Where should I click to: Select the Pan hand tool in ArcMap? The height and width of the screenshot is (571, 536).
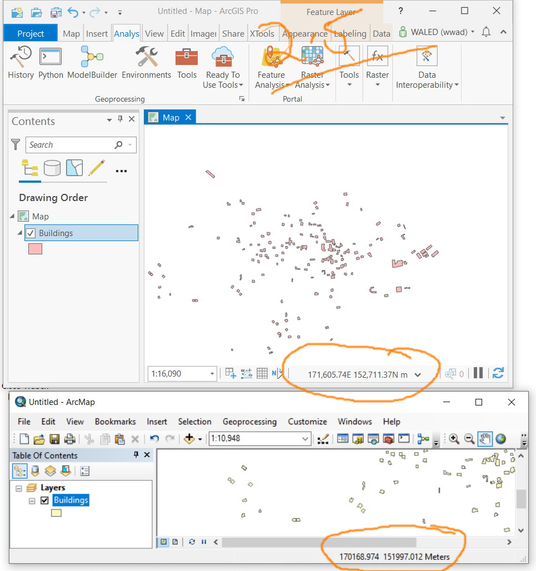(x=485, y=439)
